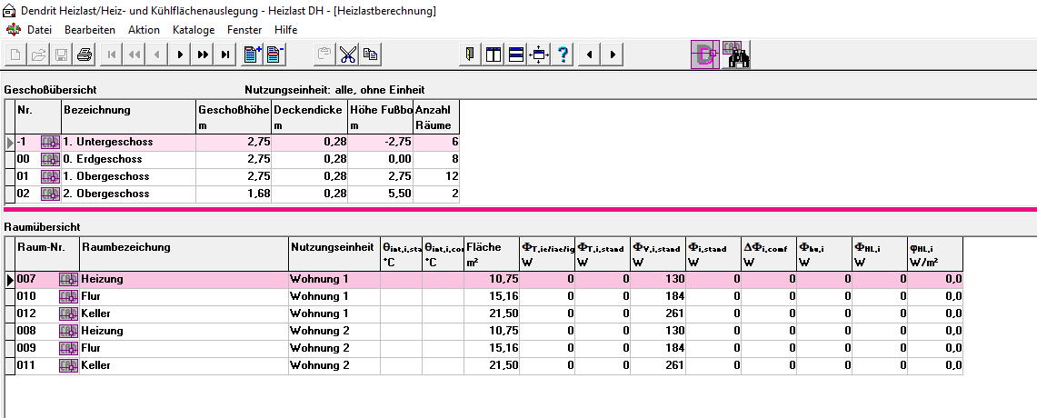Click the Save diskette toolbar icon

61,55
